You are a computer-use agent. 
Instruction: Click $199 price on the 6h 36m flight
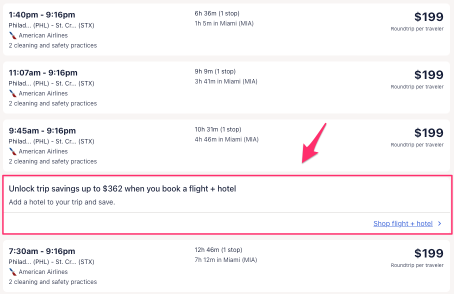coord(428,17)
